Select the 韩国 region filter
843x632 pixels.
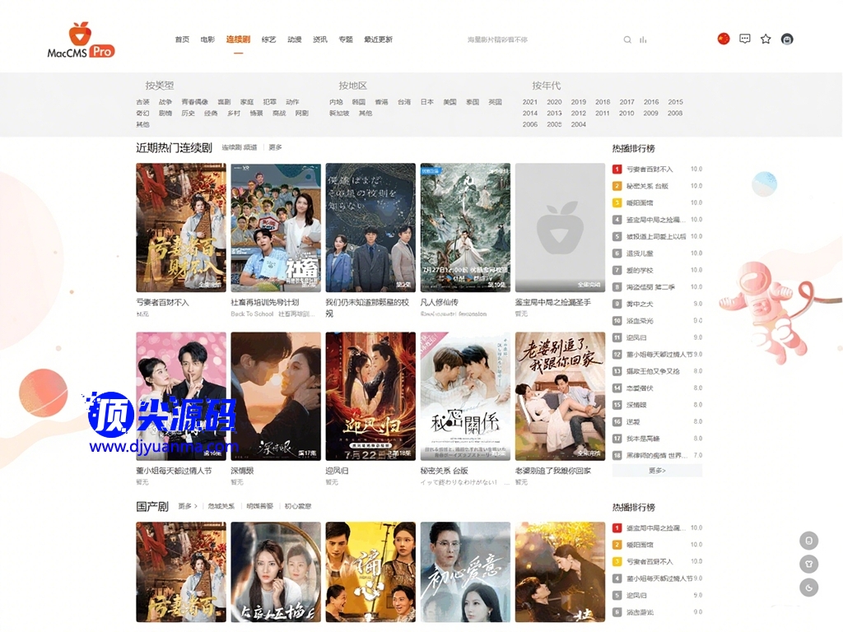[x=359, y=102]
